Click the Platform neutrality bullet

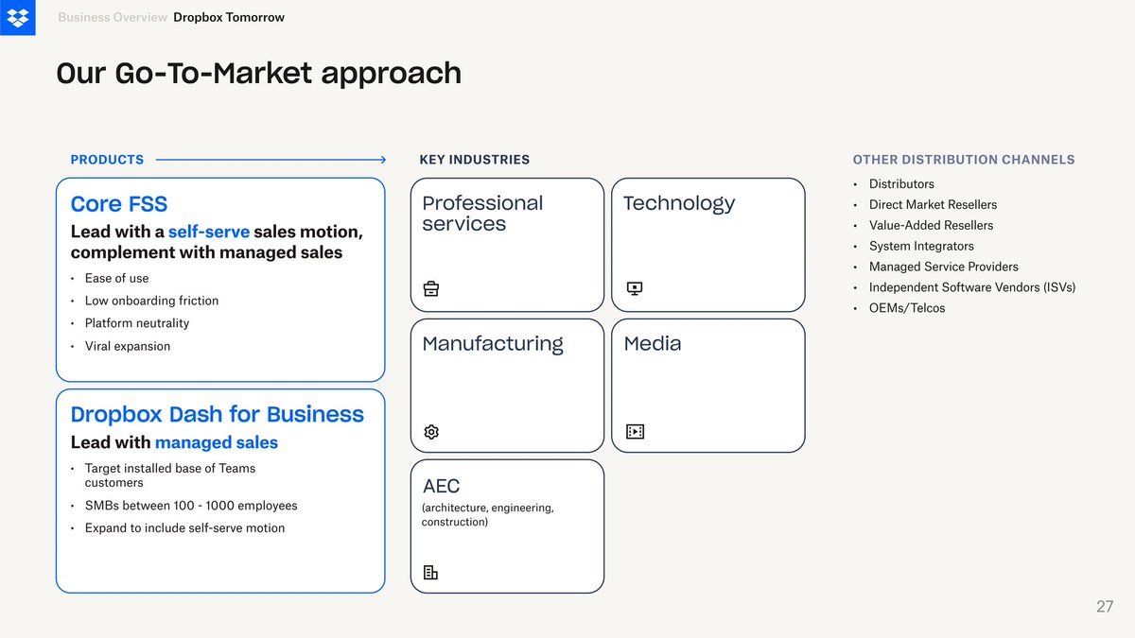[x=137, y=323]
